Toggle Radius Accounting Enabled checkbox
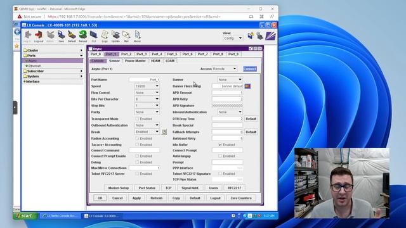 click(x=137, y=138)
